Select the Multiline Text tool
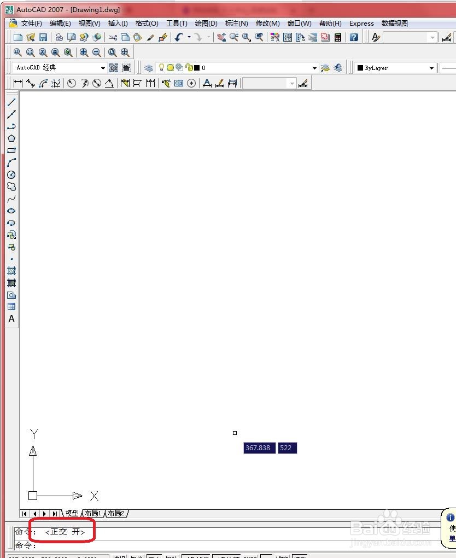The width and height of the screenshot is (456, 558). pyautogui.click(x=11, y=319)
